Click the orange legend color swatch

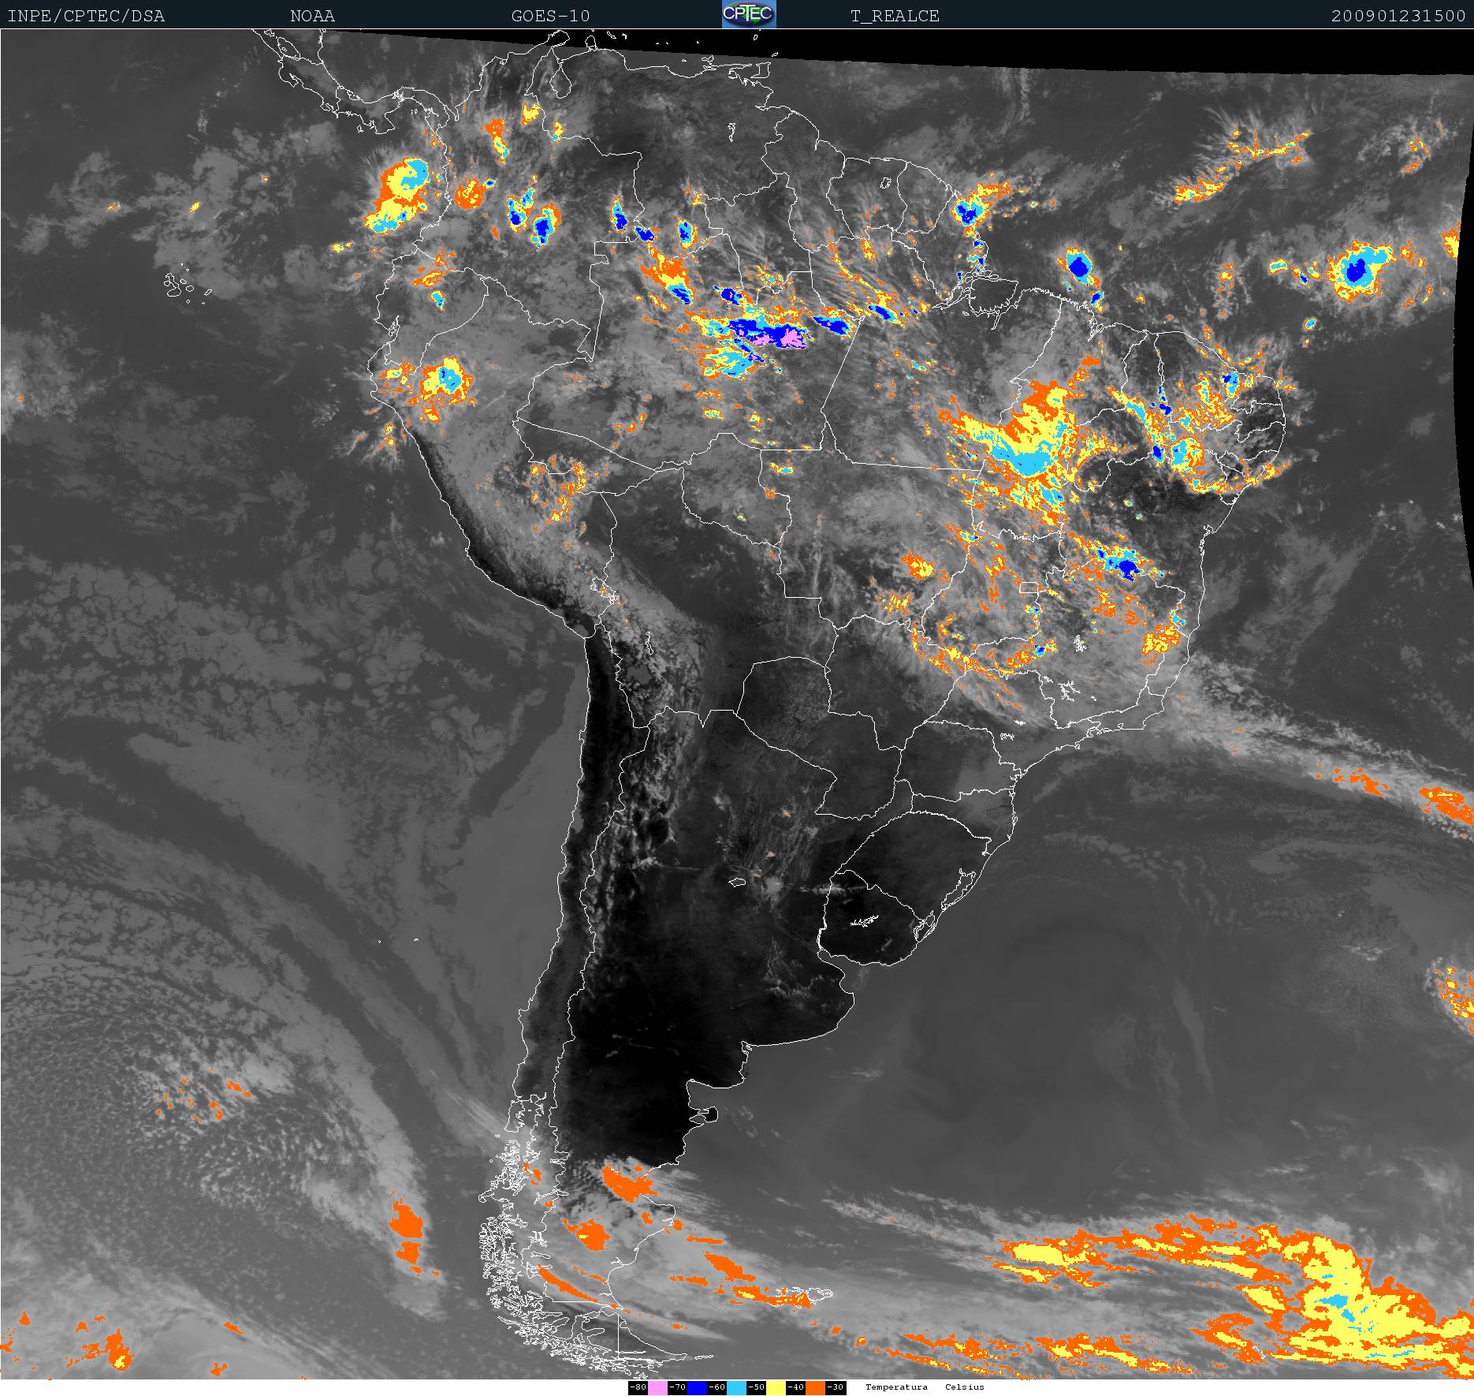pos(815,1387)
